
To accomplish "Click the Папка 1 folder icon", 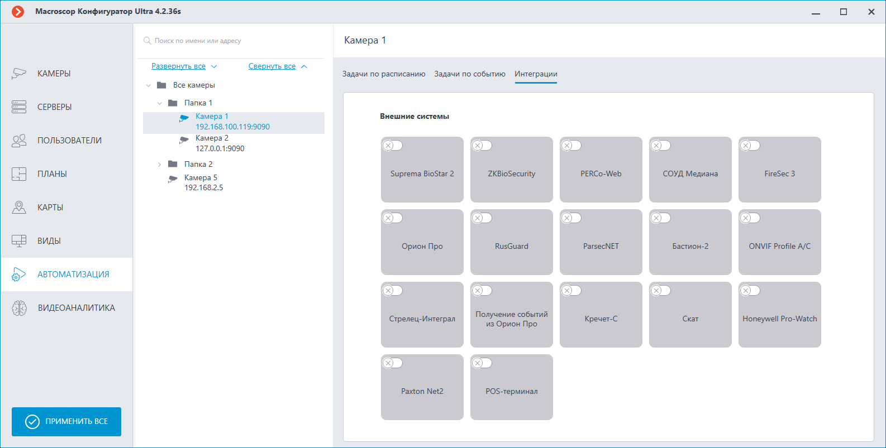I will (173, 103).
